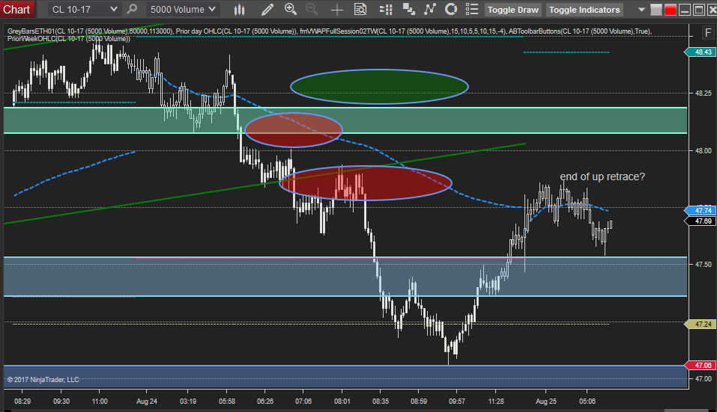Click the 09:57 time axis label
This screenshot has height=412, width=717.
pyautogui.click(x=457, y=402)
